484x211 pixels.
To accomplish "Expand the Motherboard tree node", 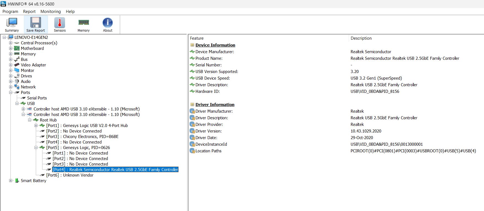I will 10,48.
